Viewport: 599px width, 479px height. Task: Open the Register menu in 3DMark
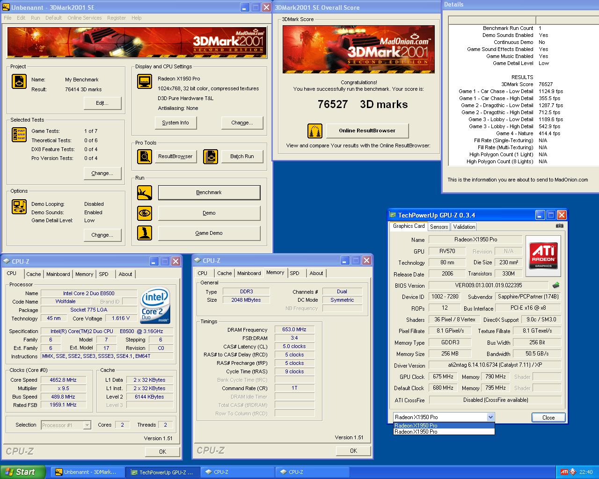[x=117, y=18]
